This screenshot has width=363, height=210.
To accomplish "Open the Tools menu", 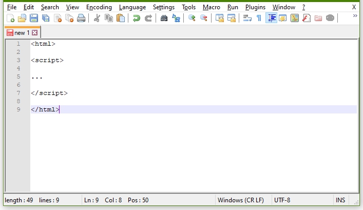I will (x=188, y=7).
